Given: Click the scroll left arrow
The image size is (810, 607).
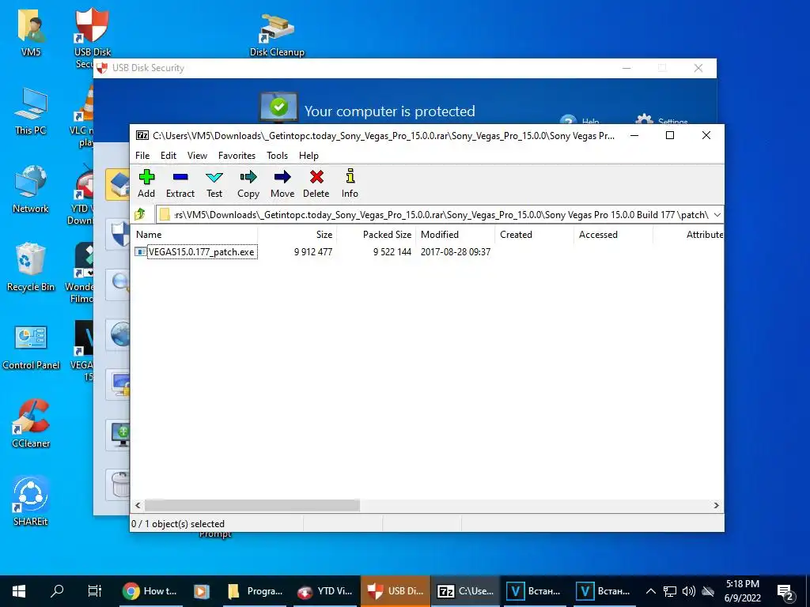Looking at the screenshot, I should pyautogui.click(x=138, y=505).
